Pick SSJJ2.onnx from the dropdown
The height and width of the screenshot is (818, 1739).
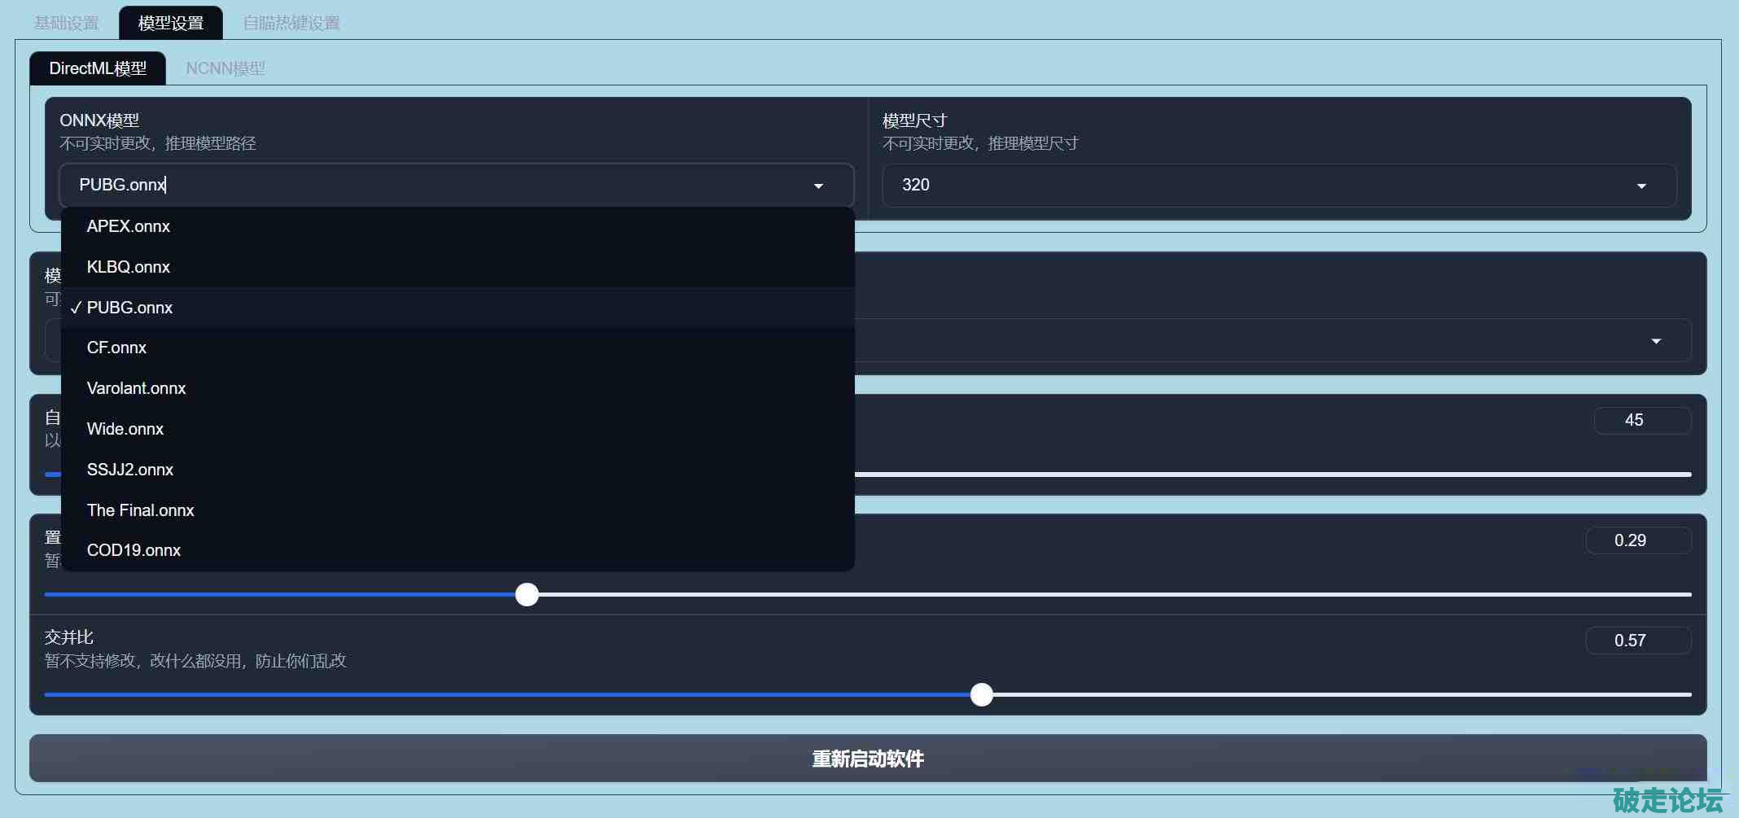130,470
